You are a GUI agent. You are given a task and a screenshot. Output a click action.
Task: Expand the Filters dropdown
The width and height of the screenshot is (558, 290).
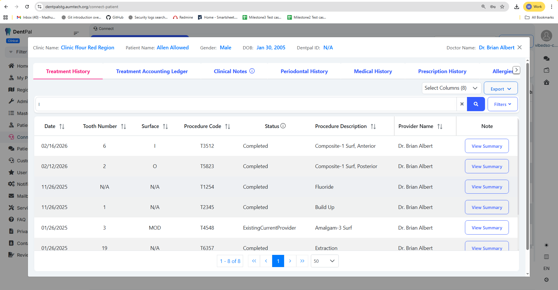(502, 104)
